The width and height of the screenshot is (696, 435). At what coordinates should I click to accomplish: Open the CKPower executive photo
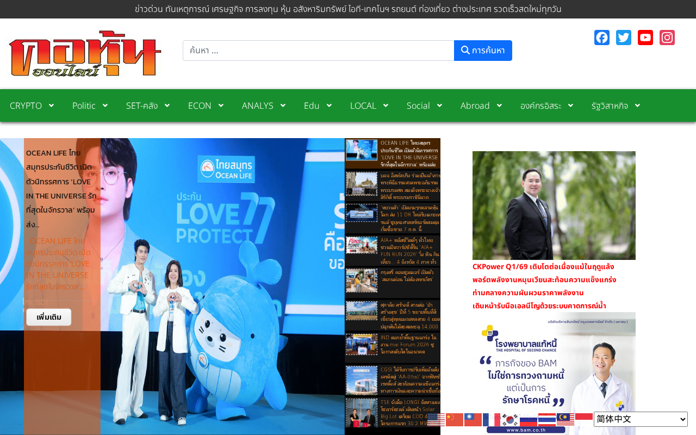point(554,206)
